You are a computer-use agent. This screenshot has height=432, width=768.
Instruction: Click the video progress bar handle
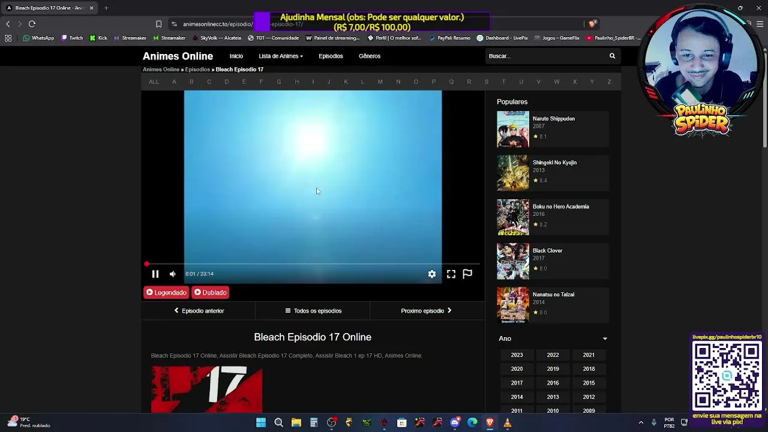pos(146,264)
